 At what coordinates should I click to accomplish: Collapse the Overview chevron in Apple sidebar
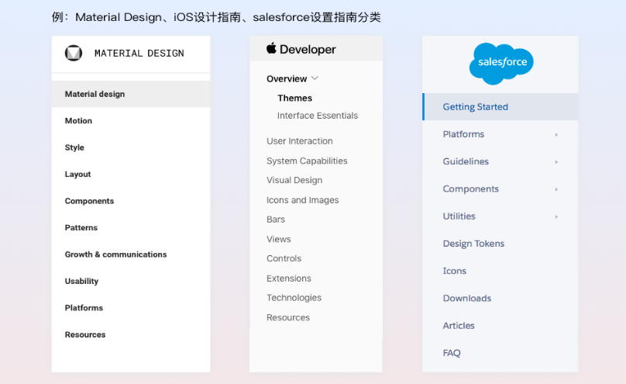click(315, 78)
